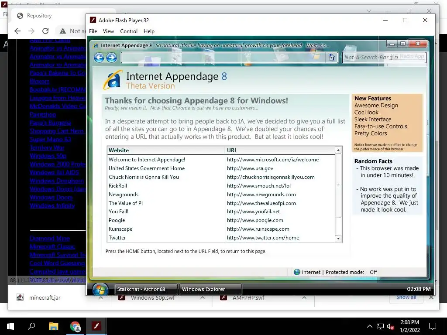Open the Windows notification center
The height and width of the screenshot is (335, 447).
point(433,326)
